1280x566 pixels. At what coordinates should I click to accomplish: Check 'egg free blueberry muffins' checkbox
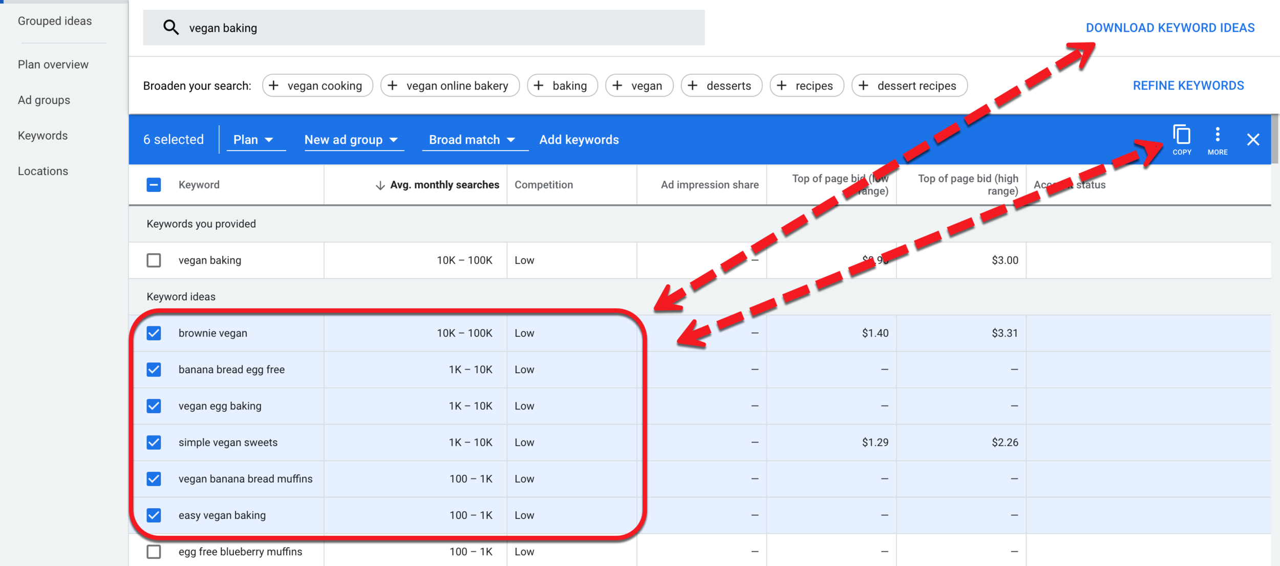click(154, 552)
